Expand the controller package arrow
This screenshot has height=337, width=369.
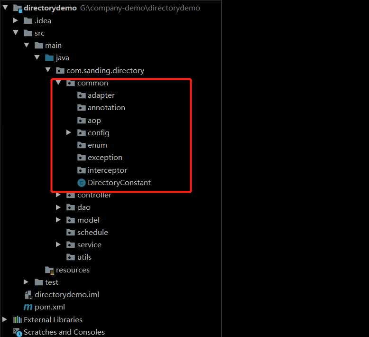pyautogui.click(x=58, y=195)
